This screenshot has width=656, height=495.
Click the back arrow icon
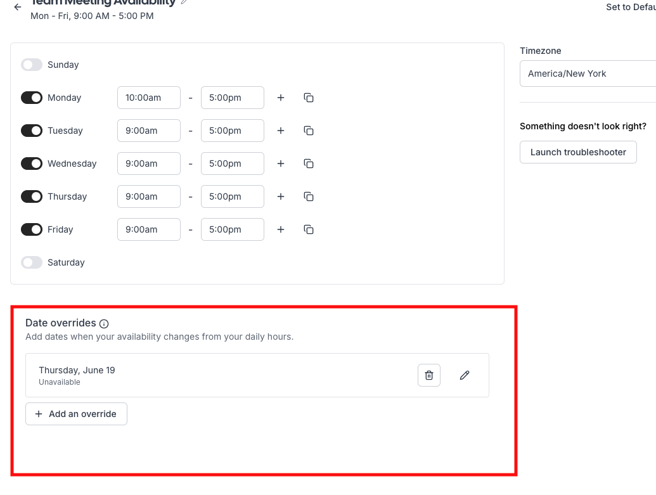coord(18,8)
